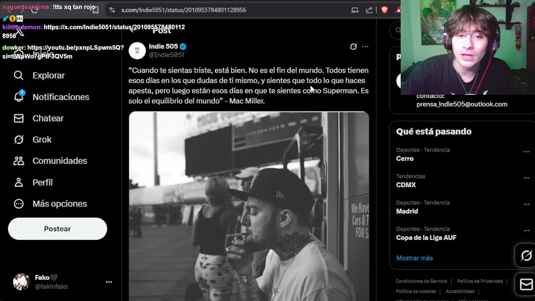Open floating messages envelope button

(x=526, y=285)
